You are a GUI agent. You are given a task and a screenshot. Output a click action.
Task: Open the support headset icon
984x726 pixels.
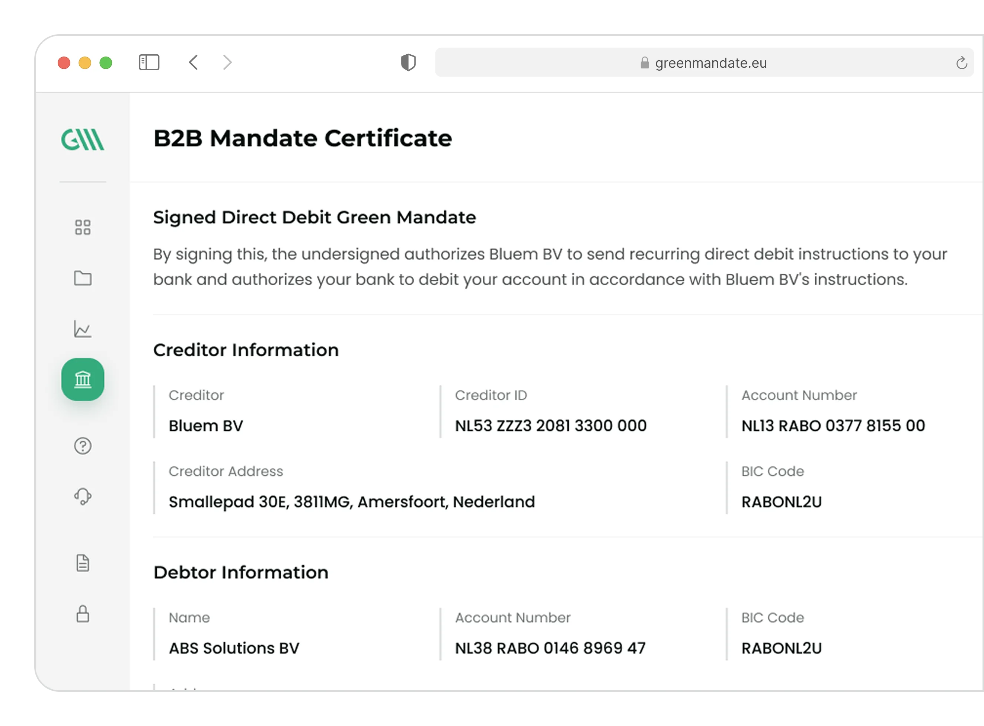click(83, 497)
